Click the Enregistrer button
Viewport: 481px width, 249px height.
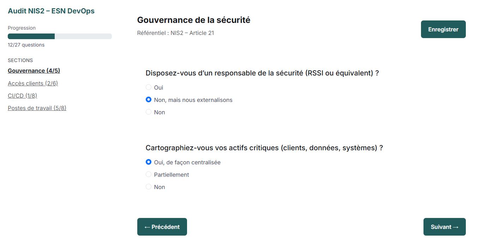pos(443,29)
